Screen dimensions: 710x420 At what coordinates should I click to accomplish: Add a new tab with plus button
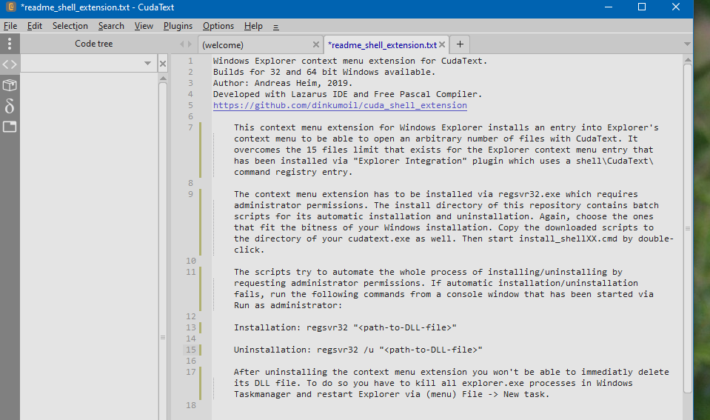460,44
